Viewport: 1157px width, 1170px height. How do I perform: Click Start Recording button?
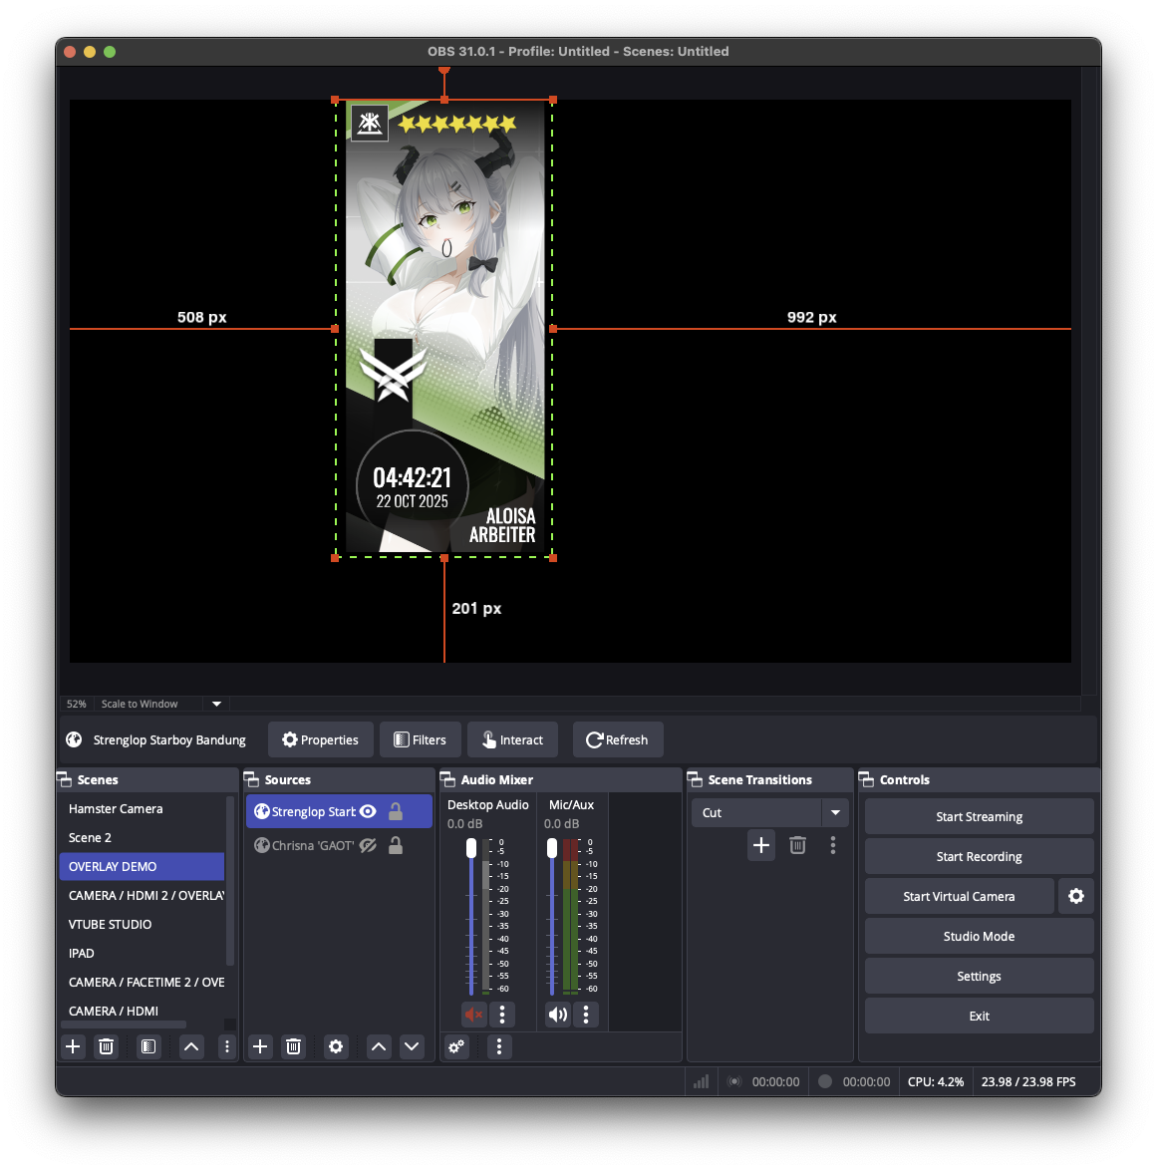tap(979, 856)
